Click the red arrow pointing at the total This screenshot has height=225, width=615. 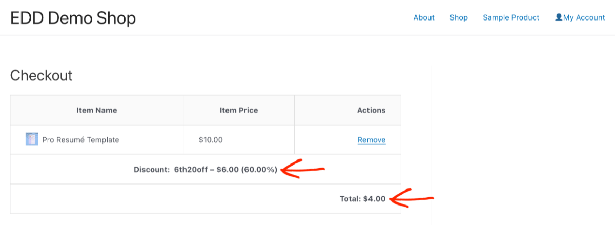[x=413, y=198]
